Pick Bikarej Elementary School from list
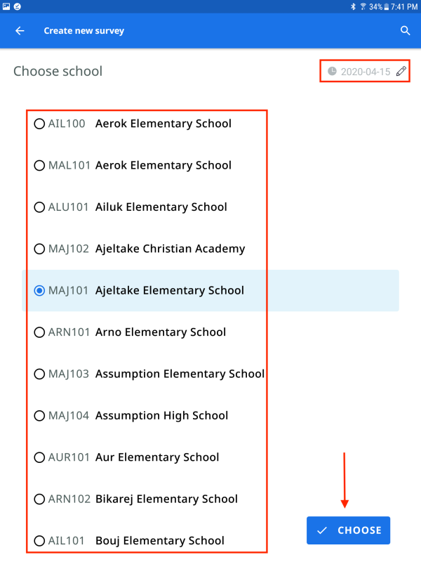Screen dimensions: 421x562 pyautogui.click(x=40, y=499)
